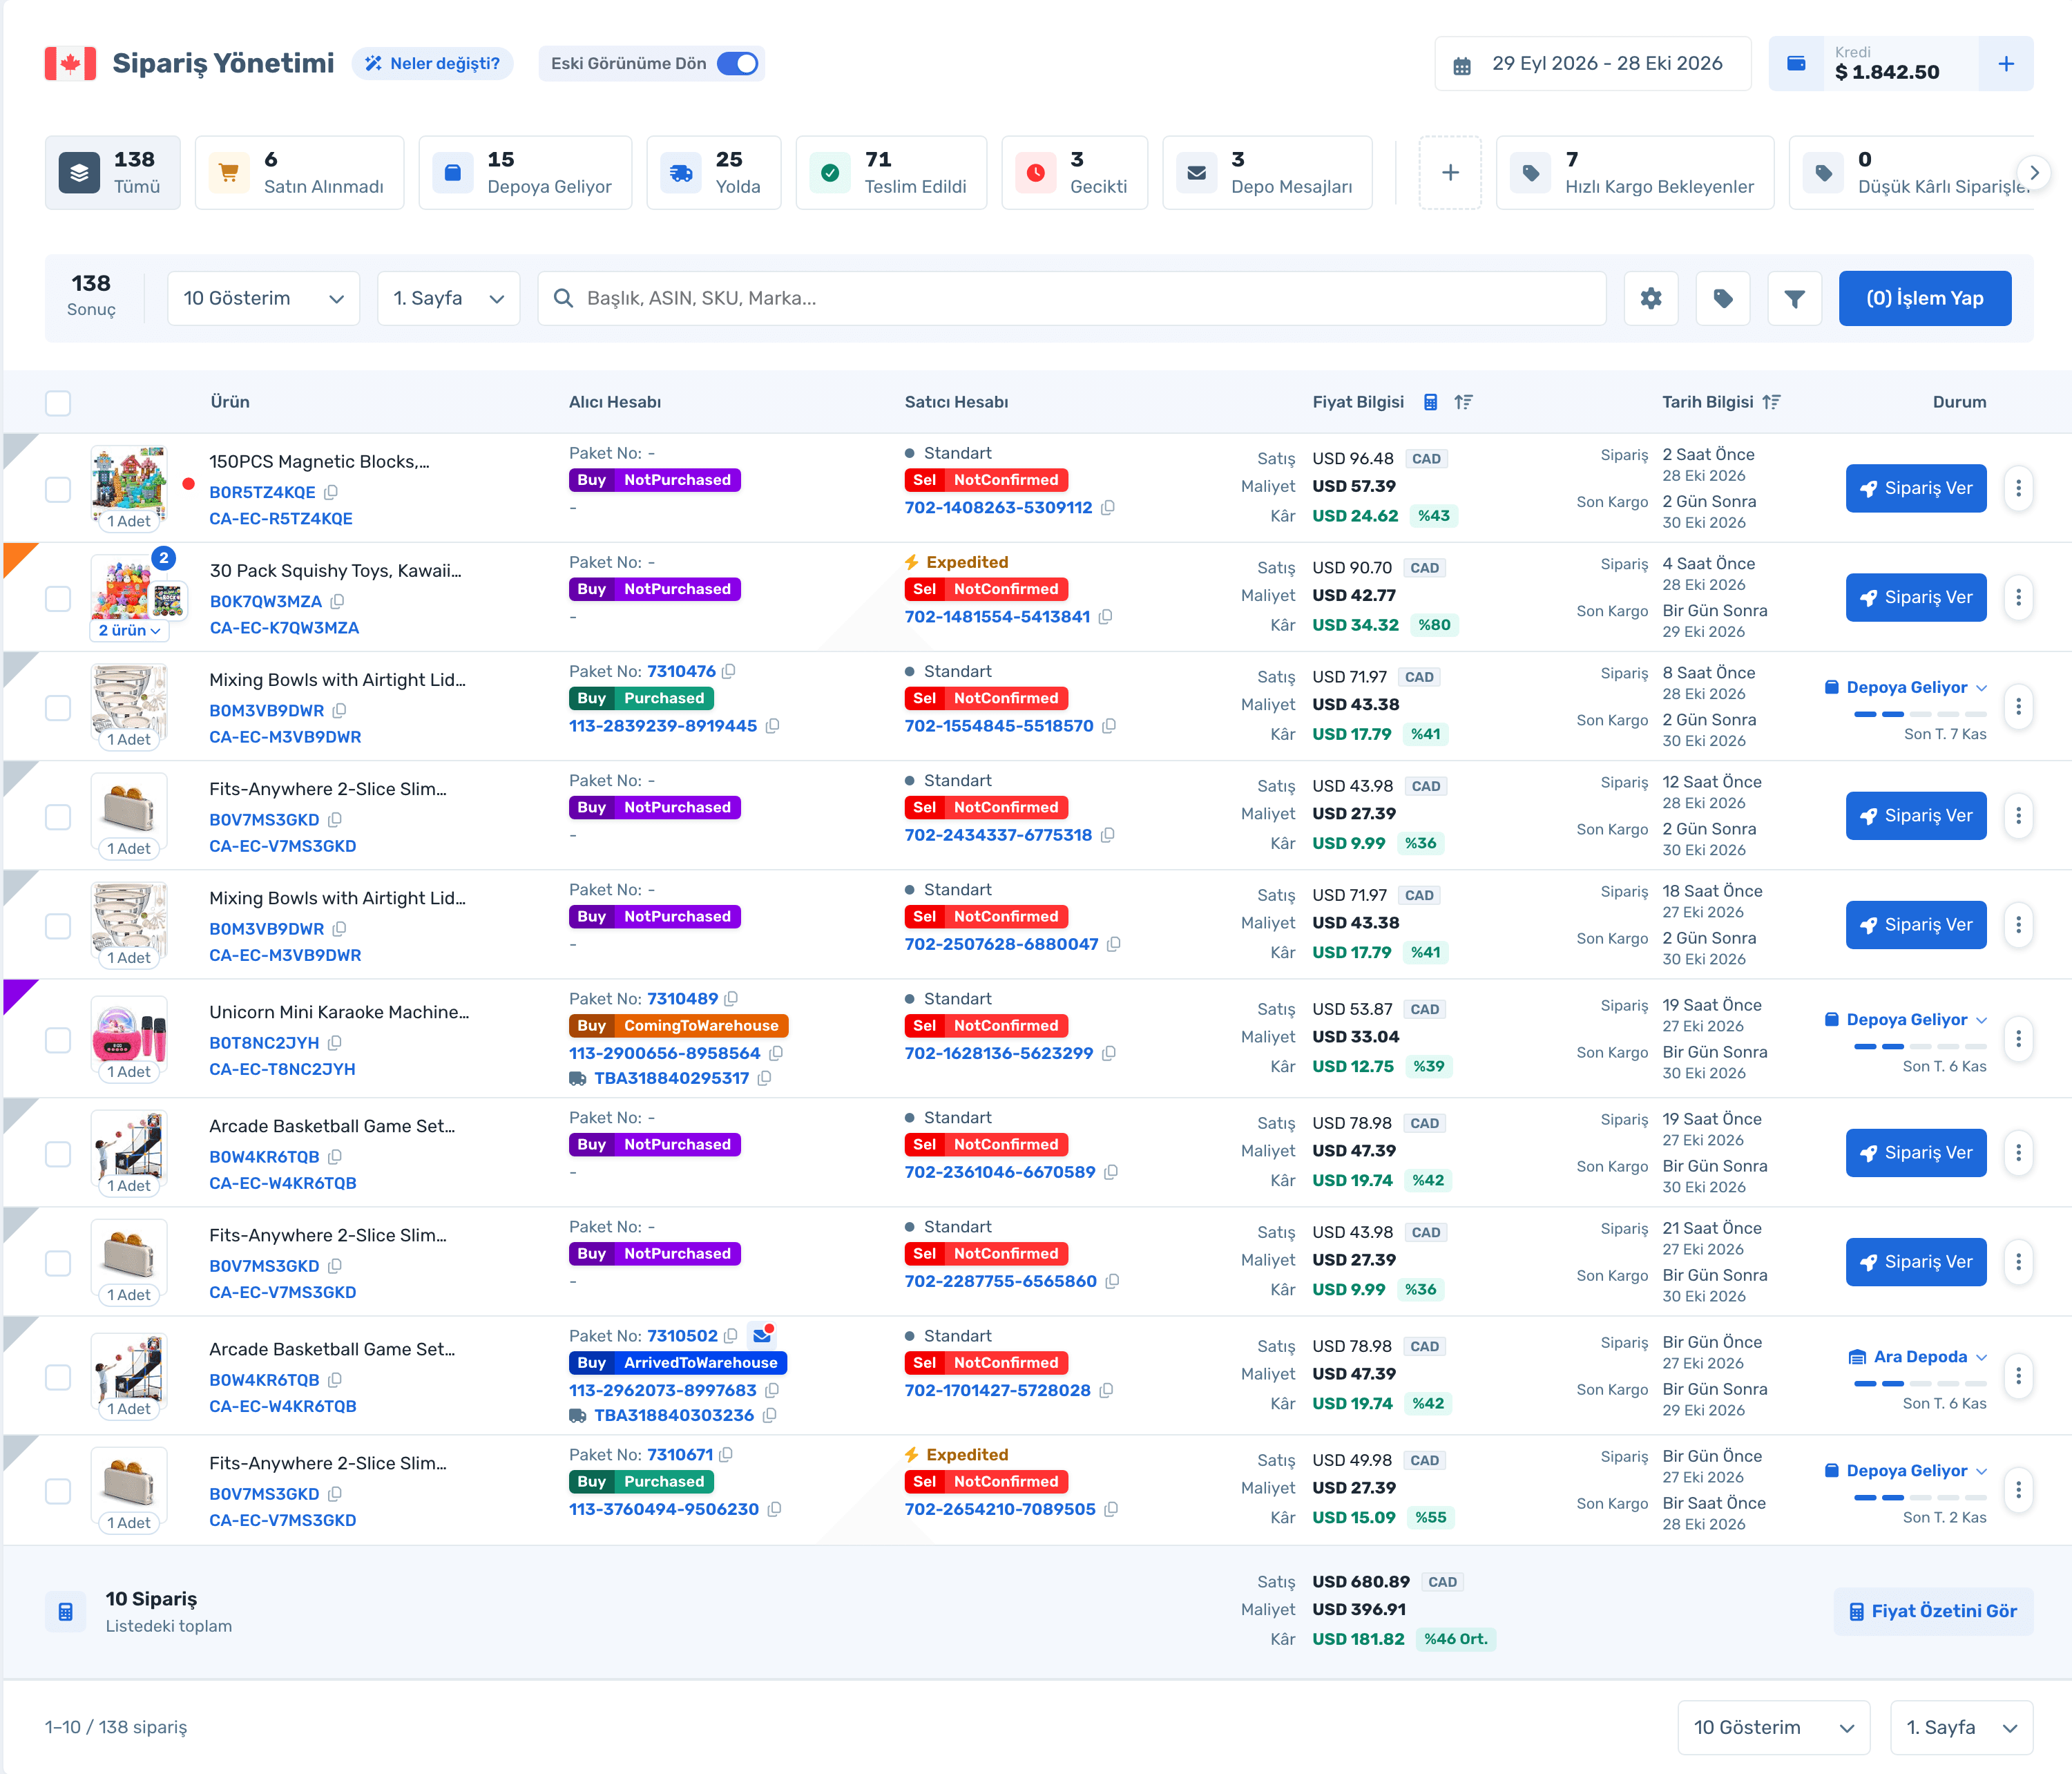Expand Depoya Geliyor status for Unicorn Karaoke
The image size is (2072, 1774).
pyautogui.click(x=1906, y=1020)
